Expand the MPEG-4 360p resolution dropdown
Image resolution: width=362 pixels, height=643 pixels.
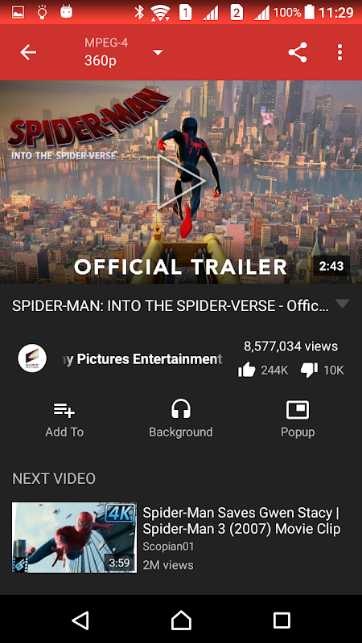coord(158,52)
